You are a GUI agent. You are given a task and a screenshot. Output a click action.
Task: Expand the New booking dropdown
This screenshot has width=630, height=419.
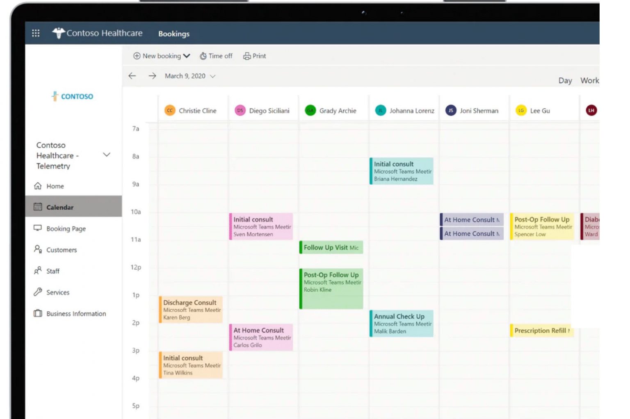click(187, 56)
